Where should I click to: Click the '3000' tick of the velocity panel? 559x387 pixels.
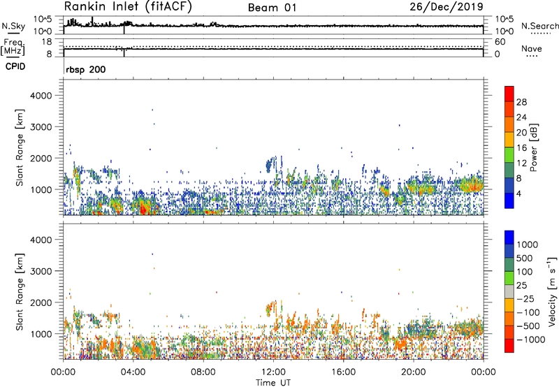click(41, 271)
